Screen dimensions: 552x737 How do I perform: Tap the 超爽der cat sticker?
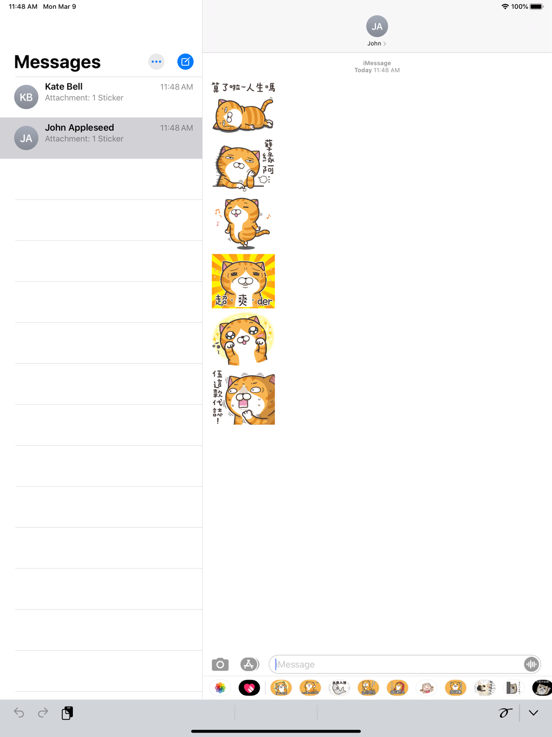pos(243,281)
